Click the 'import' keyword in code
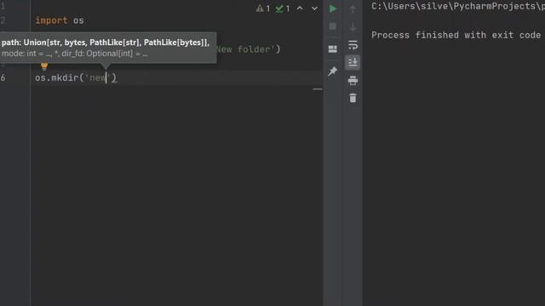This screenshot has height=306, width=545. [51, 20]
